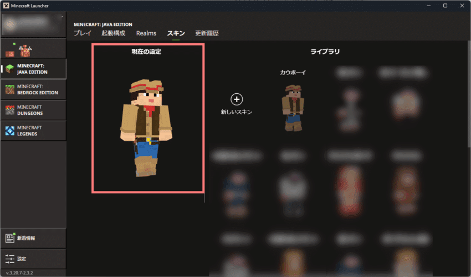Screen dimensions: 471x277
Task: Open the 新着情報 news icon
Action: [10, 238]
